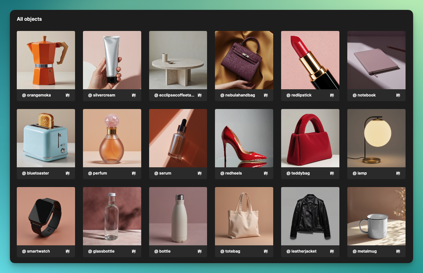Click the '@ smartwatch' label
423x273 pixels.
coord(36,251)
